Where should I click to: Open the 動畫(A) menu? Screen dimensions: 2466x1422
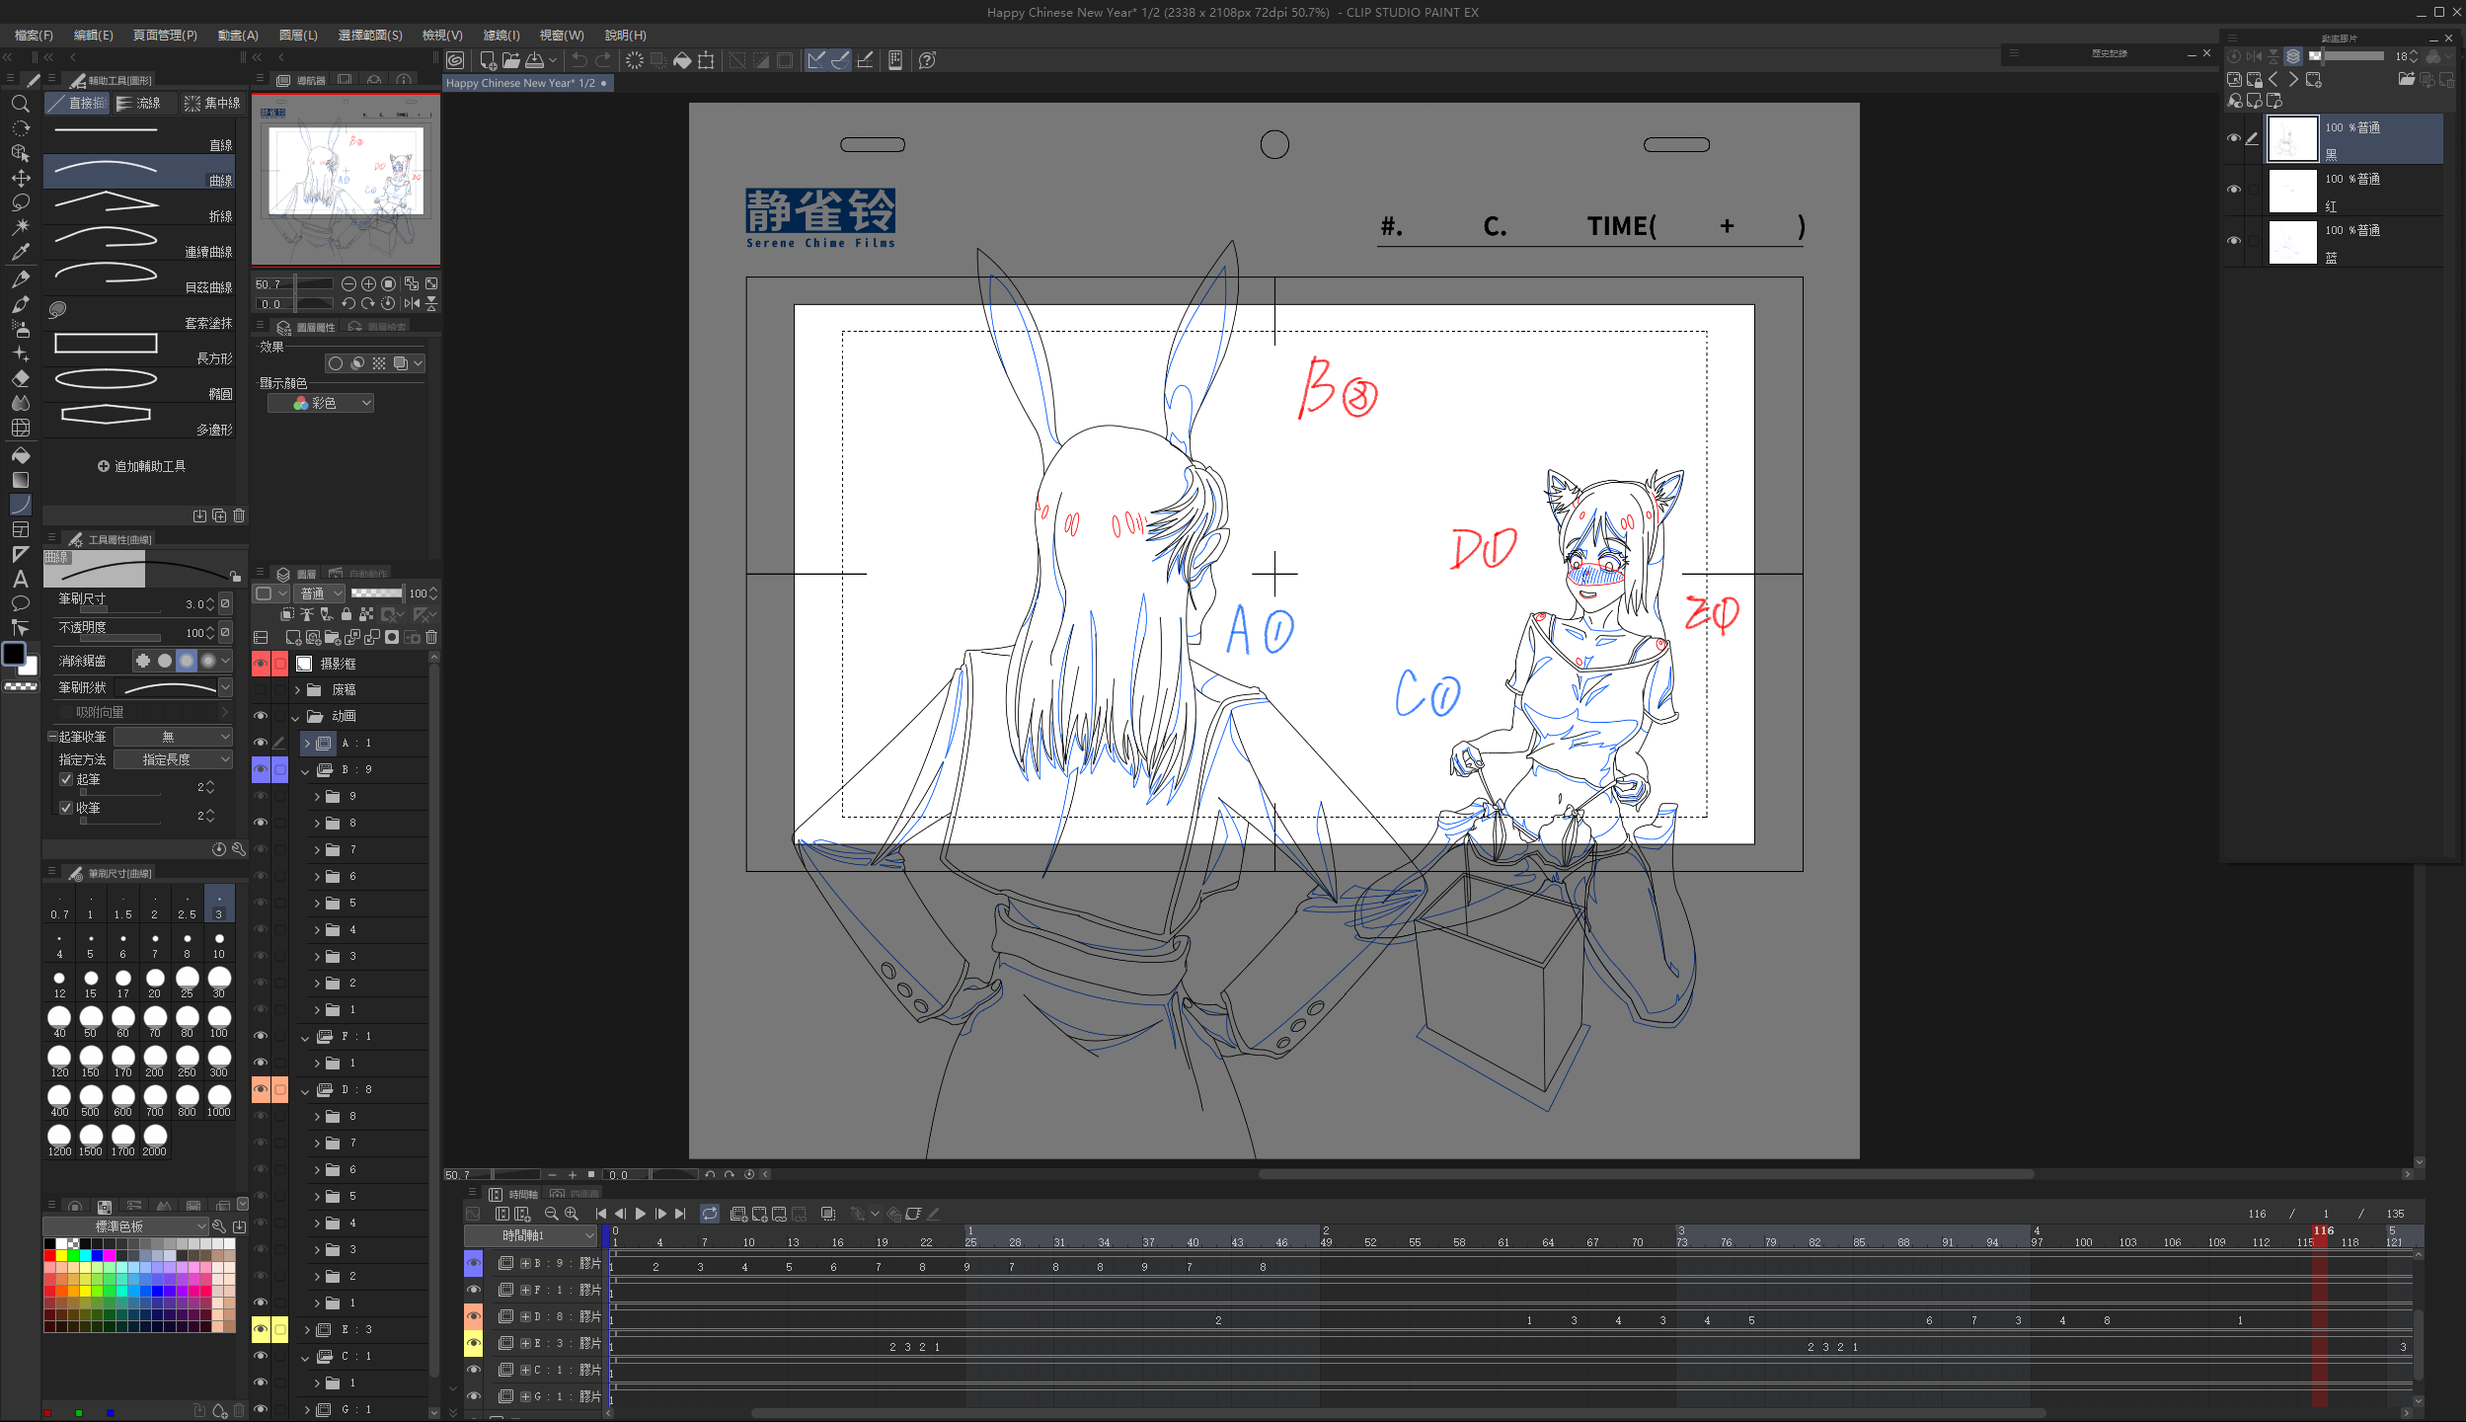coord(238,36)
